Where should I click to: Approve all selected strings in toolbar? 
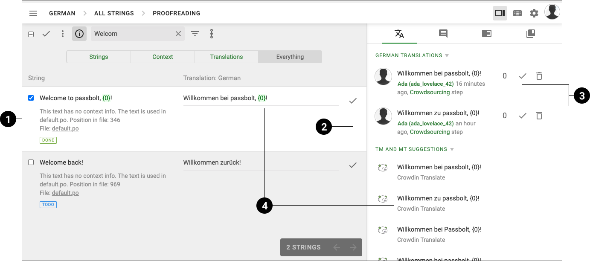pyautogui.click(x=46, y=34)
